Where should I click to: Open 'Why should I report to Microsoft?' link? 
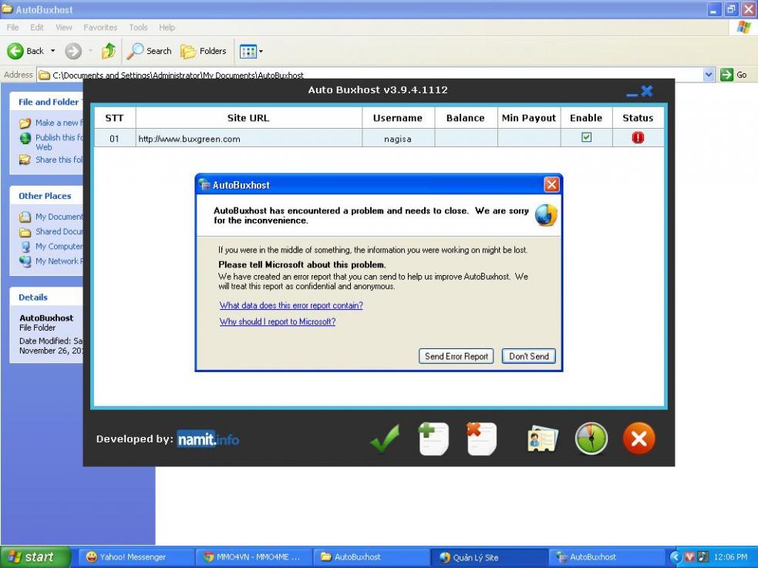point(278,321)
